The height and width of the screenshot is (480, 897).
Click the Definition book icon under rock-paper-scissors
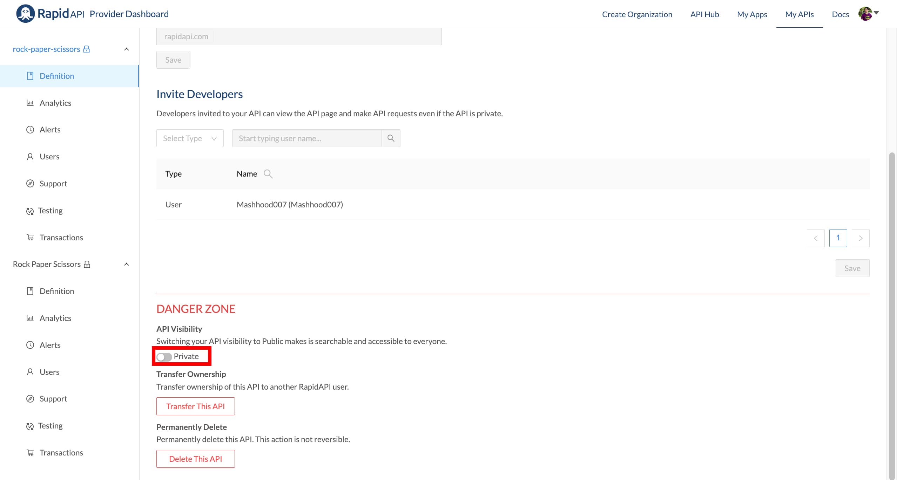click(x=30, y=76)
